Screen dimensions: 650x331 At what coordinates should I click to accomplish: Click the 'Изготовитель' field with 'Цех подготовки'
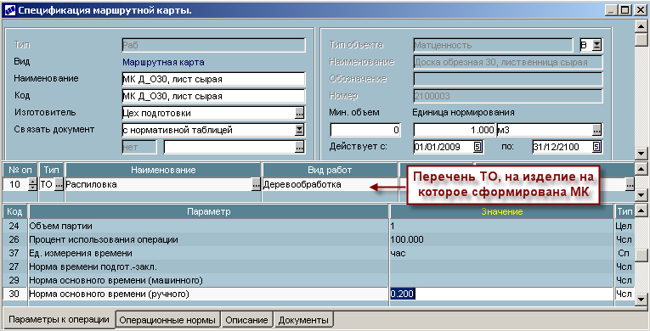coord(208,113)
